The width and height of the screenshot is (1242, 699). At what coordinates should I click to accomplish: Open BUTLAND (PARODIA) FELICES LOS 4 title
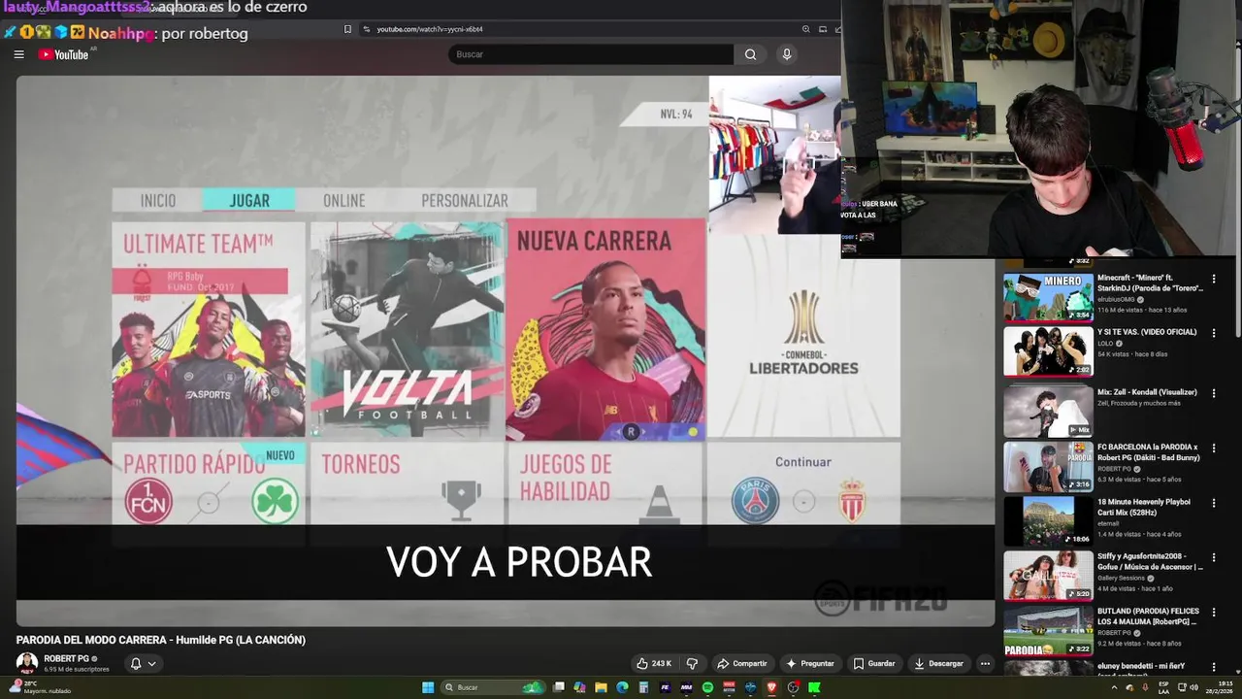pyautogui.click(x=1149, y=616)
